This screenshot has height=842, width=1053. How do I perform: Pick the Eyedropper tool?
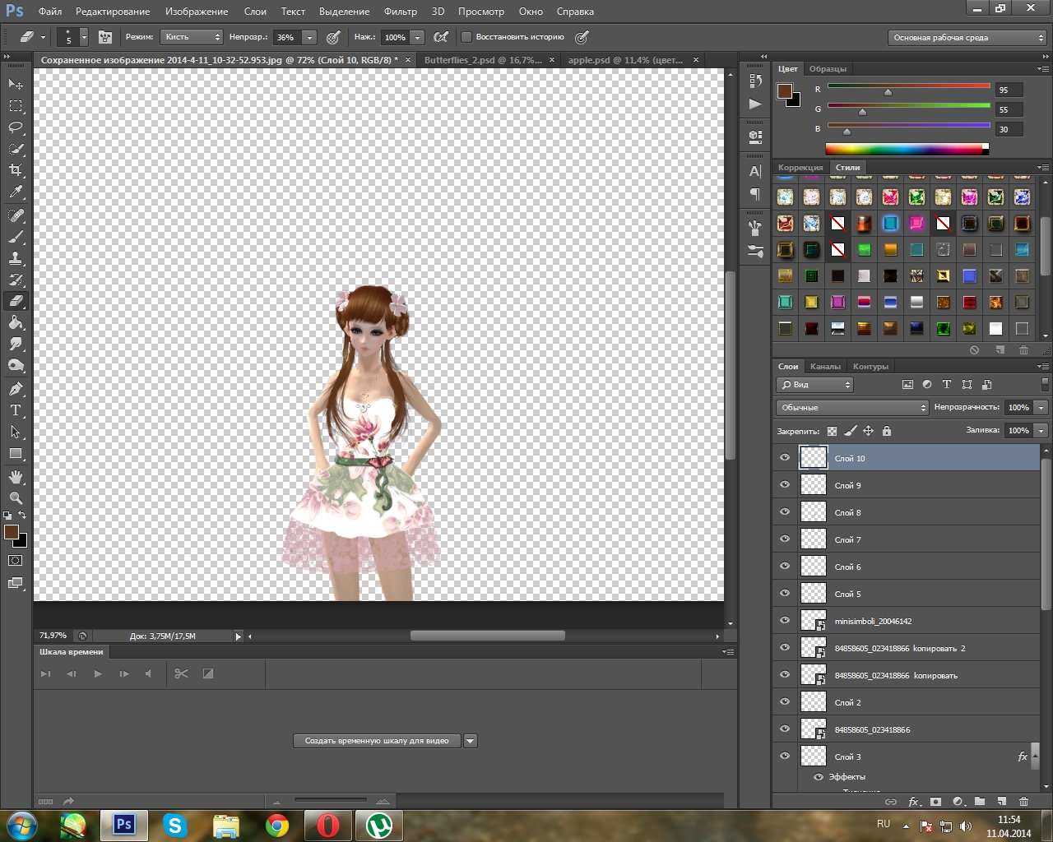point(16,192)
